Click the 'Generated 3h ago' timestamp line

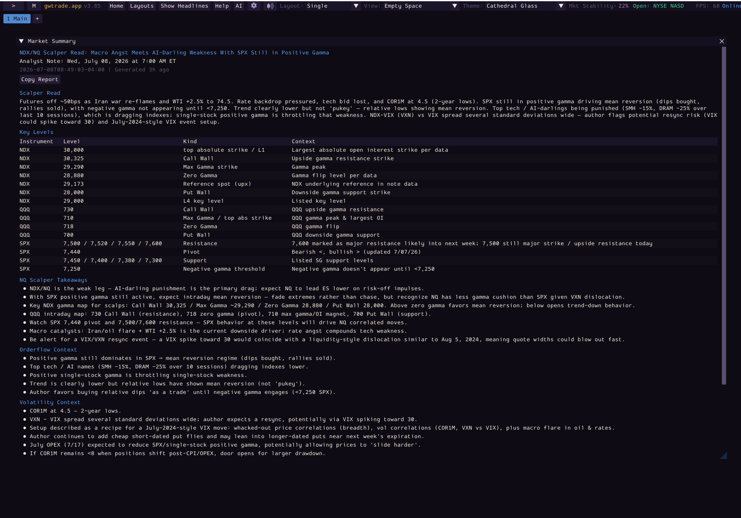(x=94, y=70)
